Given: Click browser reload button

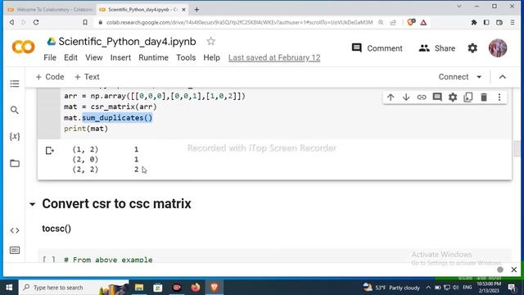Looking at the screenshot, I should coord(36,22).
